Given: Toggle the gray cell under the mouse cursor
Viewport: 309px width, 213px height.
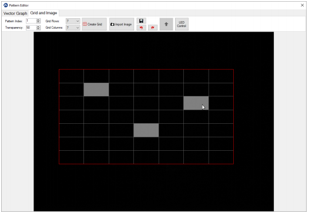Looking at the screenshot, I should pyautogui.click(x=196, y=103).
